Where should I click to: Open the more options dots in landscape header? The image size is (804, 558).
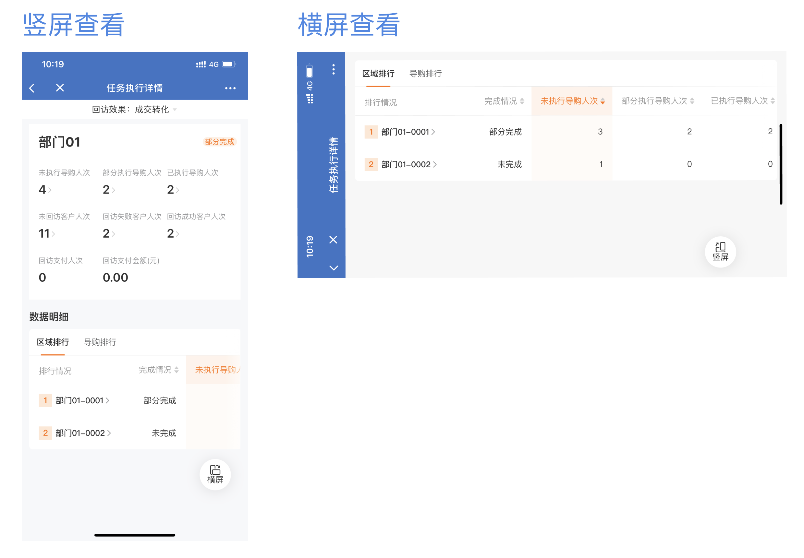click(334, 70)
